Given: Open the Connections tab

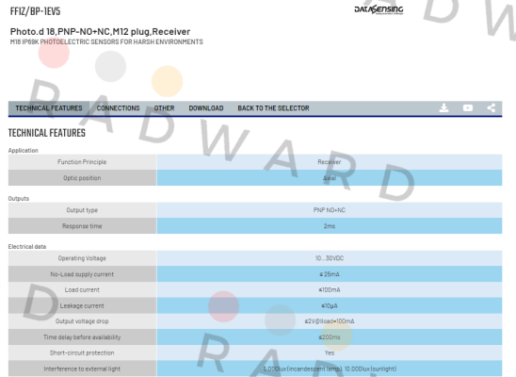Looking at the screenshot, I should 118,108.
